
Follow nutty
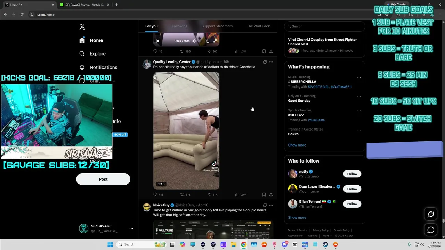pos(352,174)
